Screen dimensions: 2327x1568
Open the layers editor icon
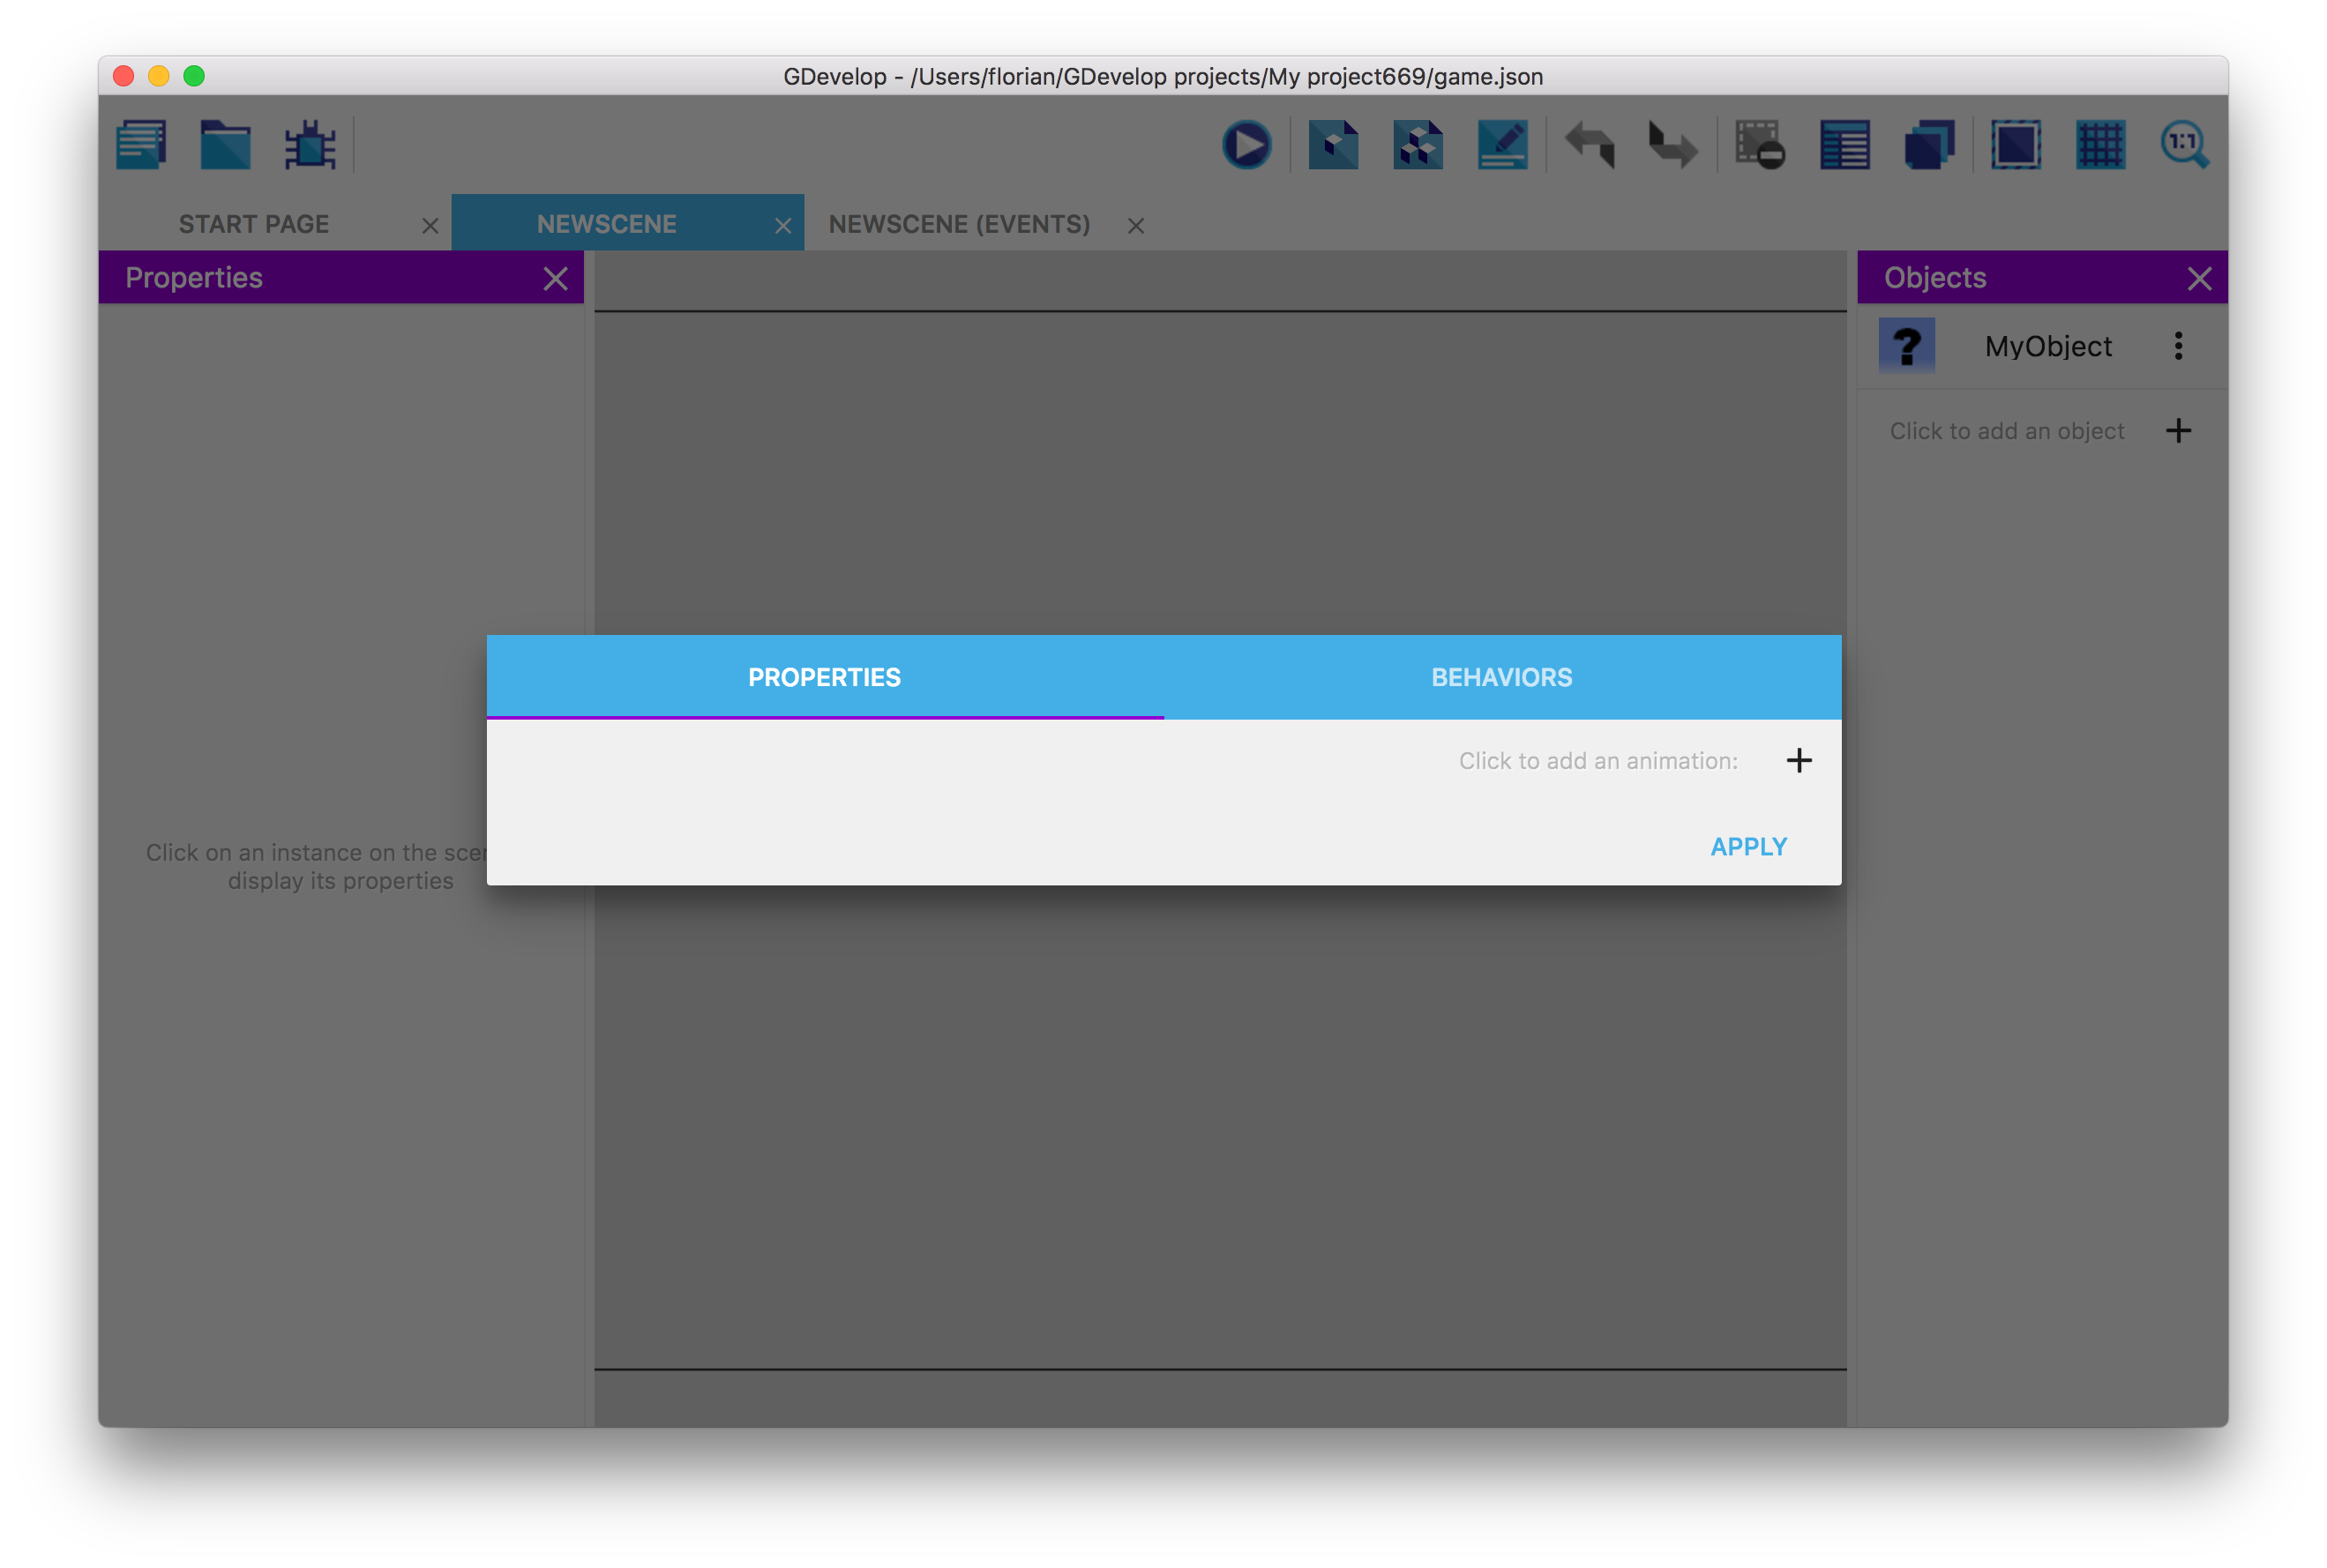[1929, 146]
